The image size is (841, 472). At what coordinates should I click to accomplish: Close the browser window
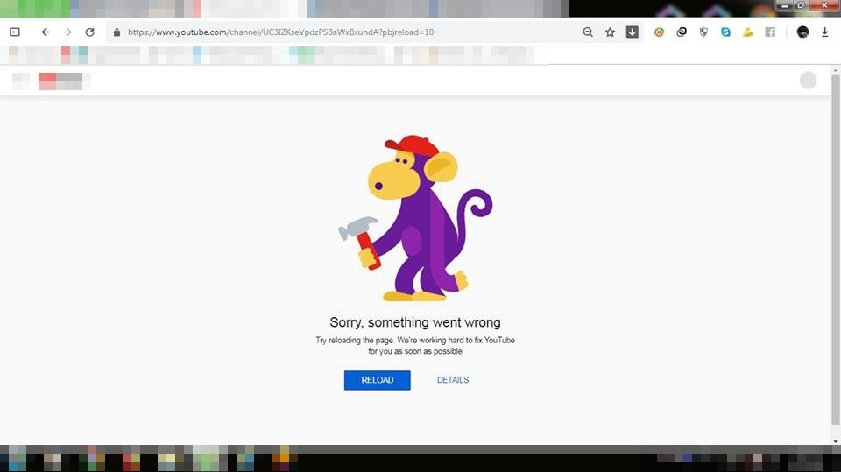tap(824, 5)
